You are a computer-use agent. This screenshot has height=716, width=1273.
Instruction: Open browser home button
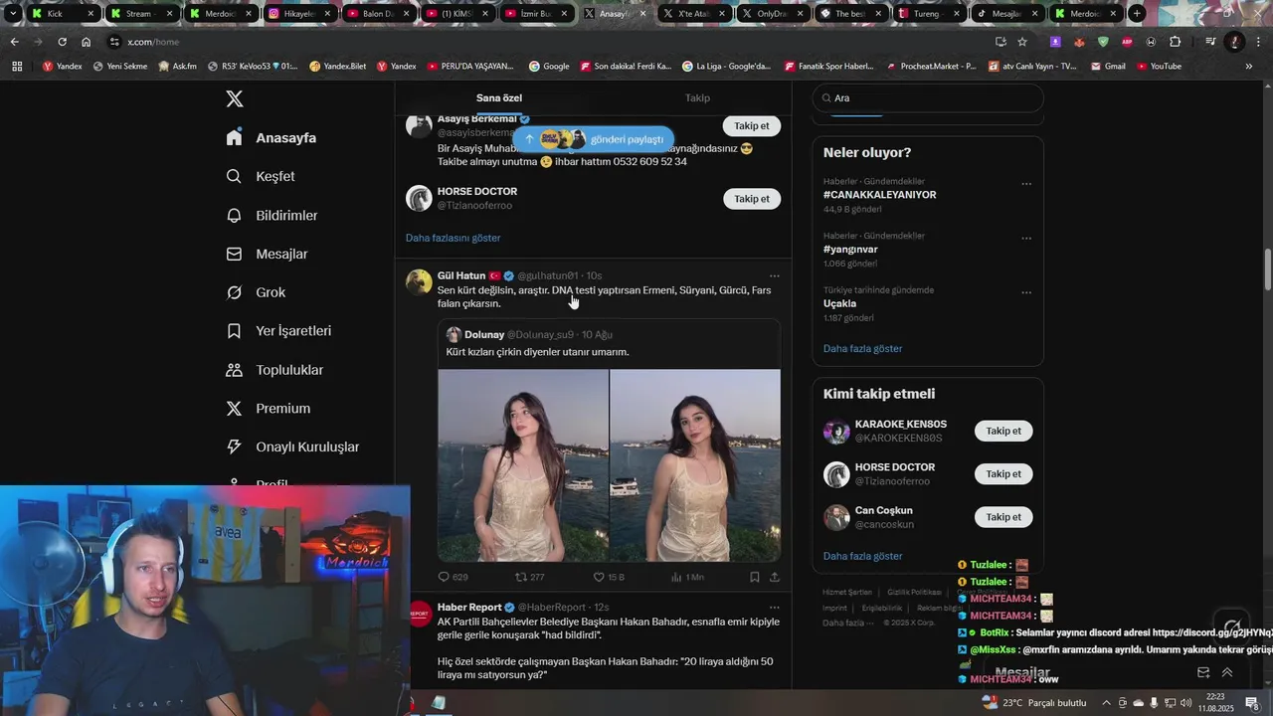point(87,42)
